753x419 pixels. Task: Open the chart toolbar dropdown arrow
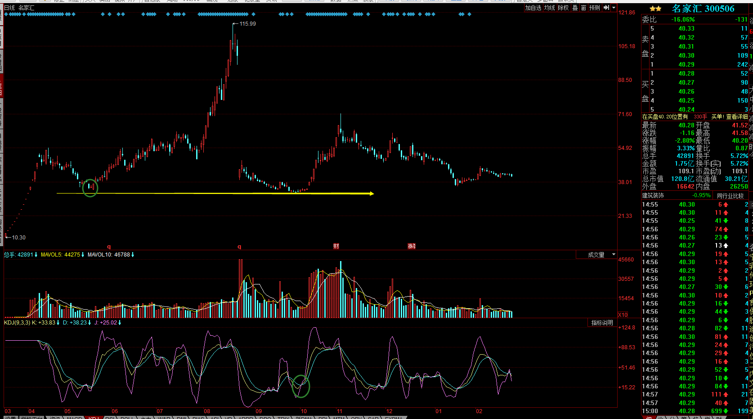pos(614,8)
